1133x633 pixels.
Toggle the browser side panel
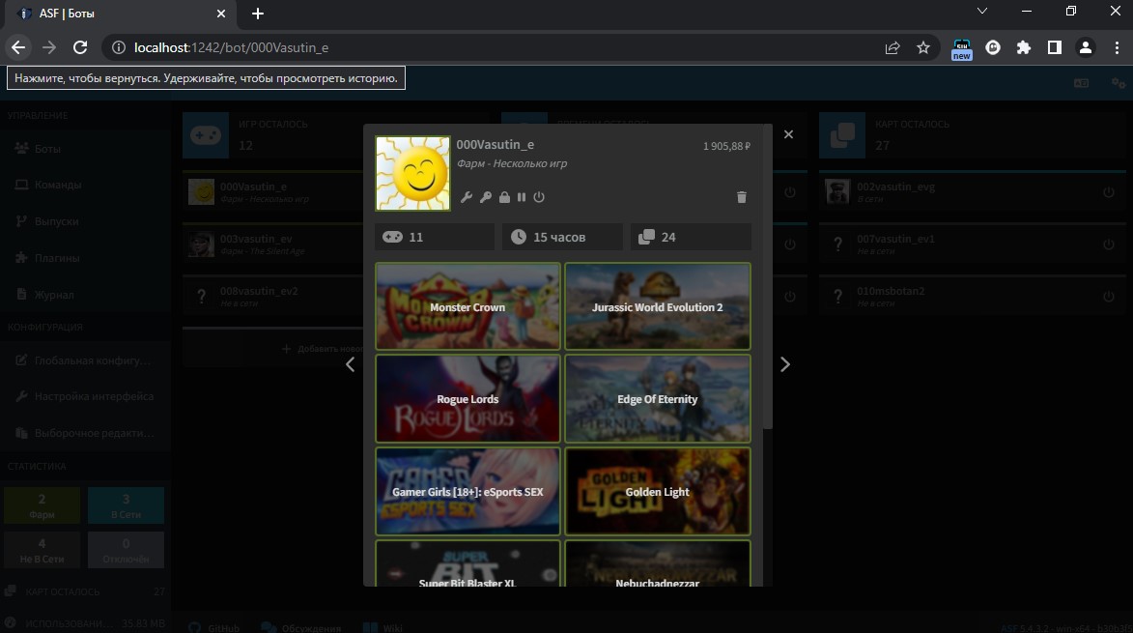pos(1055,47)
